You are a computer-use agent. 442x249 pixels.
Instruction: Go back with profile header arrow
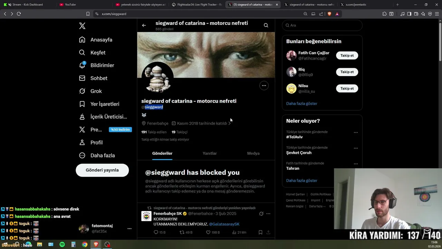144,25
